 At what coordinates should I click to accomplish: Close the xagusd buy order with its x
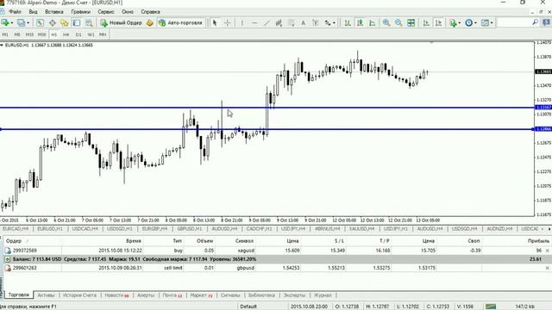[547, 251]
